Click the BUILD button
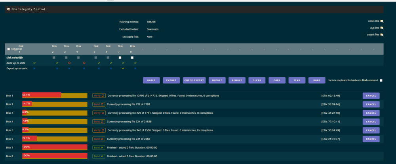Viewport: 396px width, 164px height. click(151, 80)
